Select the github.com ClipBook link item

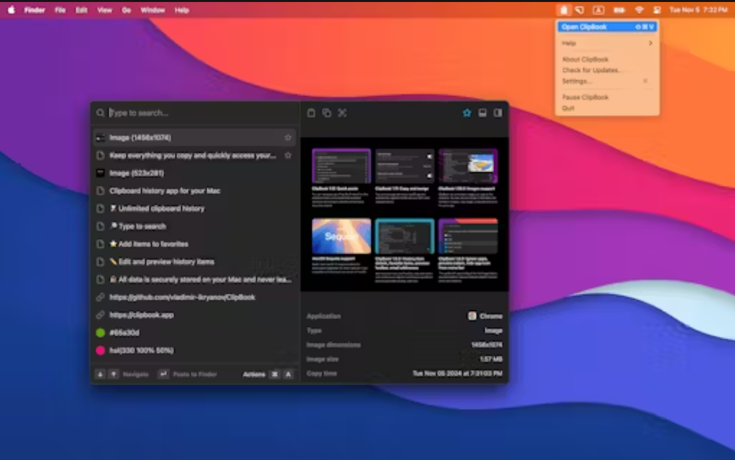tap(194, 297)
